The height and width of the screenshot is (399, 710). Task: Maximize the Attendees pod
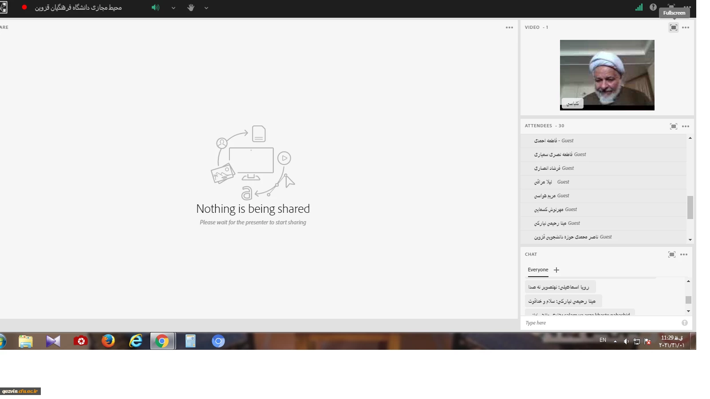673,126
